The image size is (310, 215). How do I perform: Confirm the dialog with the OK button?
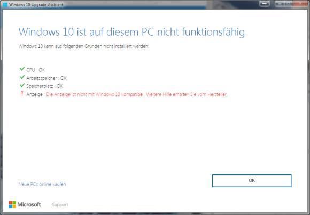(x=252, y=181)
